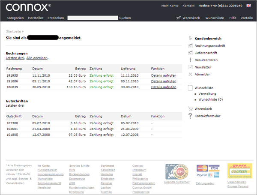Open the Kontakt link in the header
Viewport: 257px width, 195px height.
tap(188, 6)
